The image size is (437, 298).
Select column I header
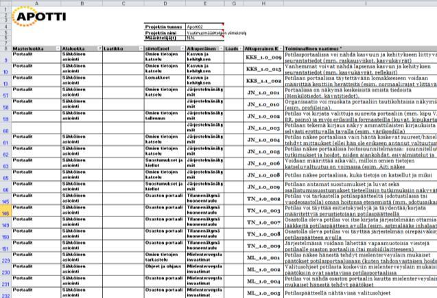point(360,3)
